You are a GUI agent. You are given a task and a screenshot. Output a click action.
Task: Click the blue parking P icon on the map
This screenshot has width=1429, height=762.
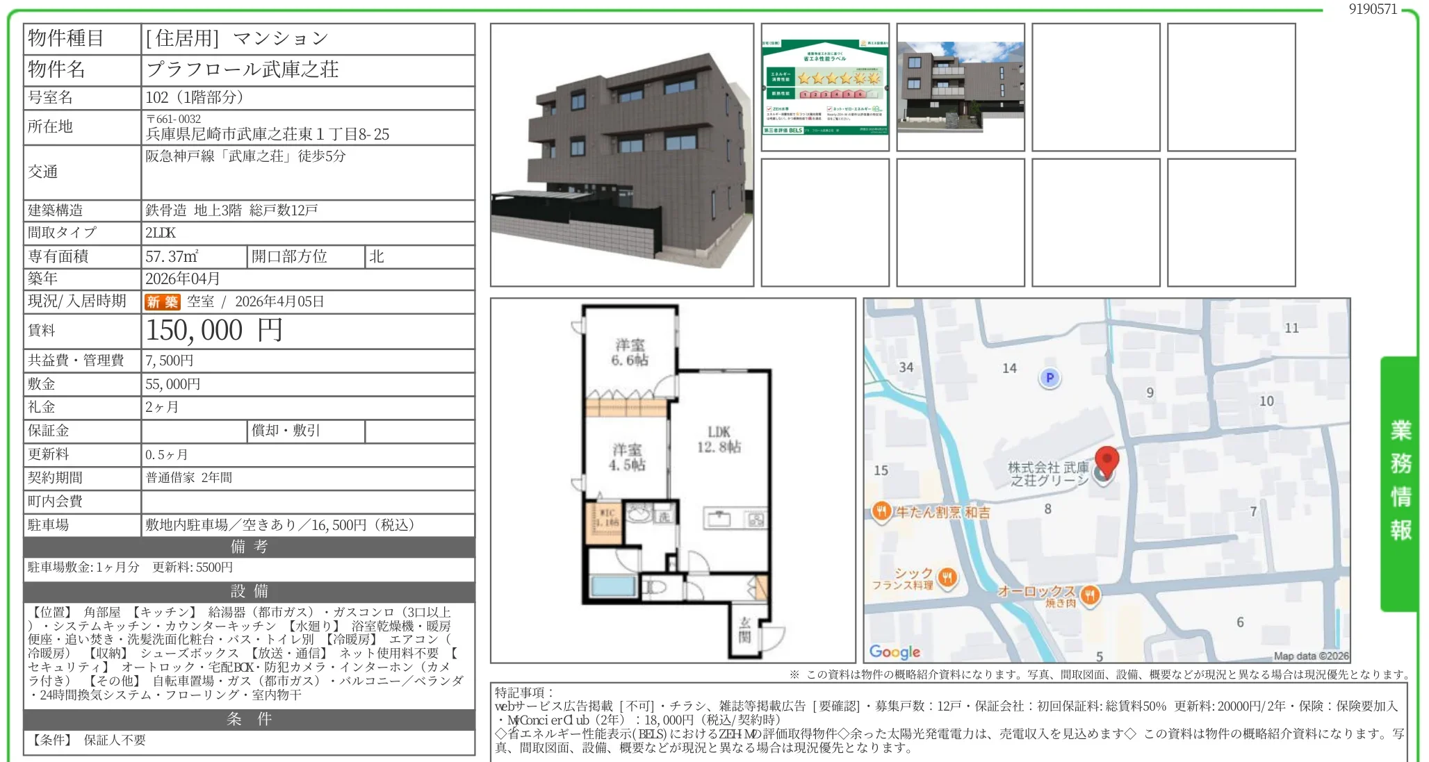(1050, 377)
